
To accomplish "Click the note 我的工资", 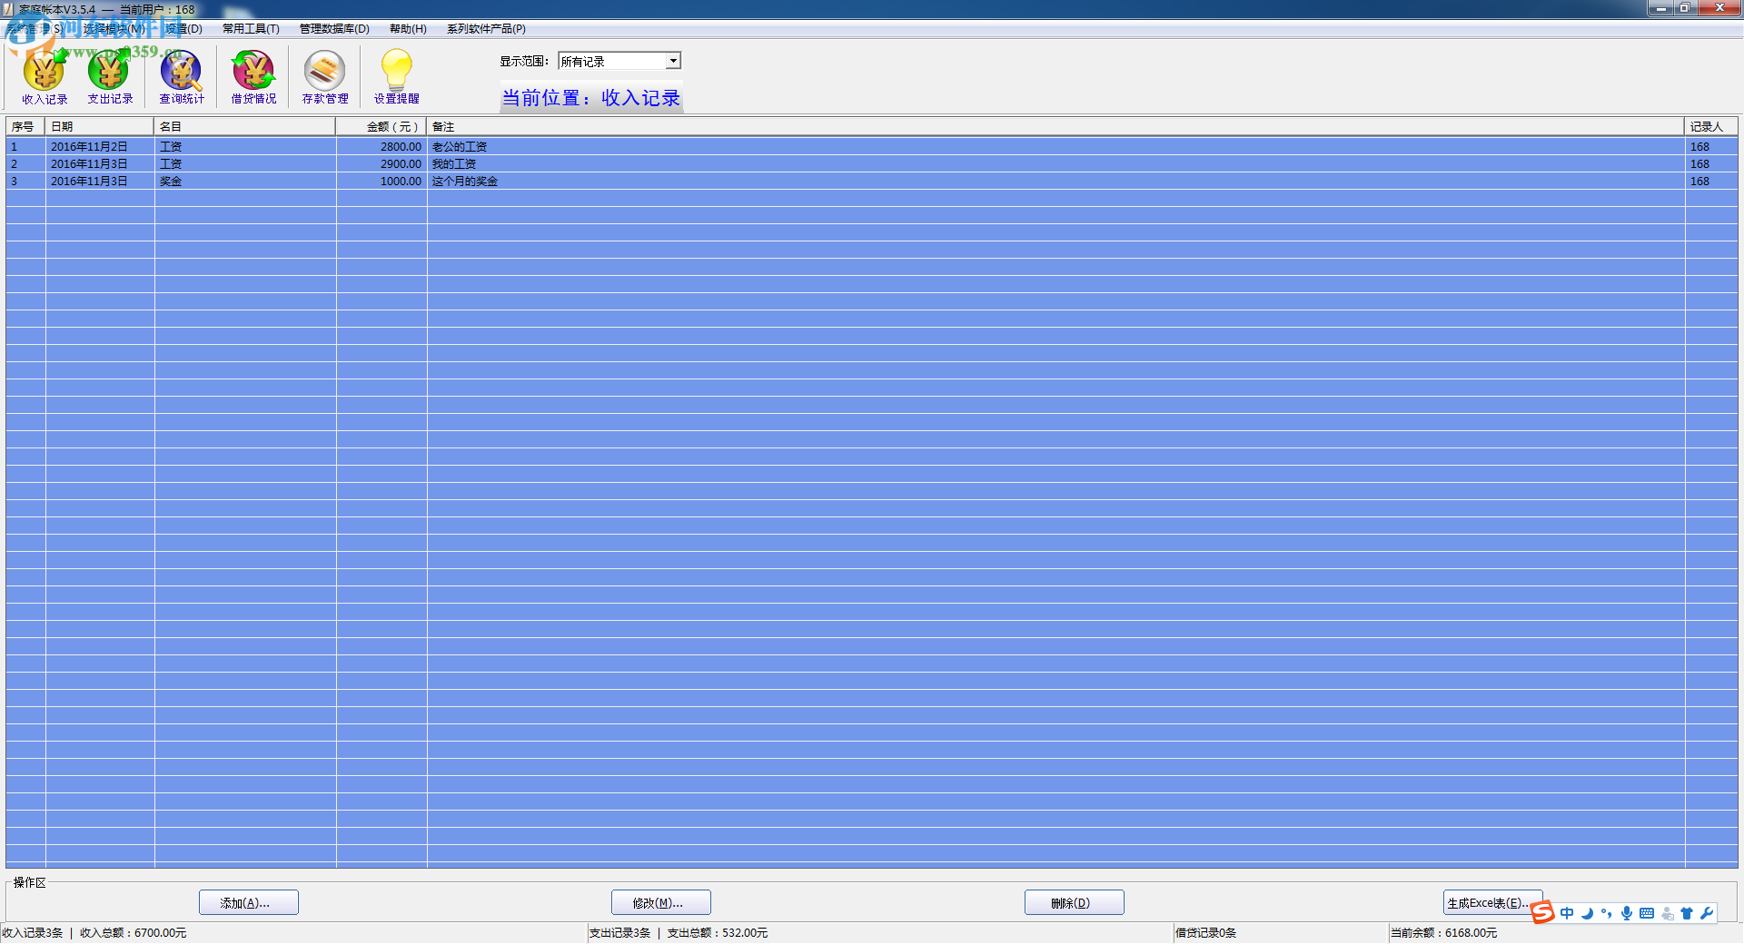I will point(454,164).
